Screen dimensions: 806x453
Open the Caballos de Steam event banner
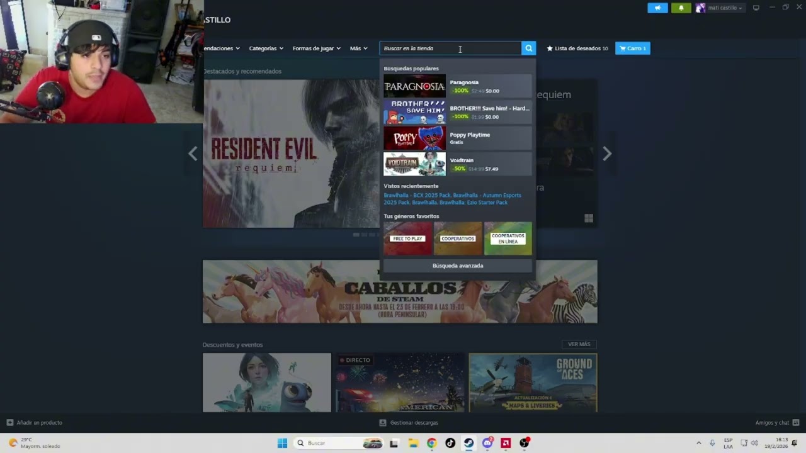point(400,292)
